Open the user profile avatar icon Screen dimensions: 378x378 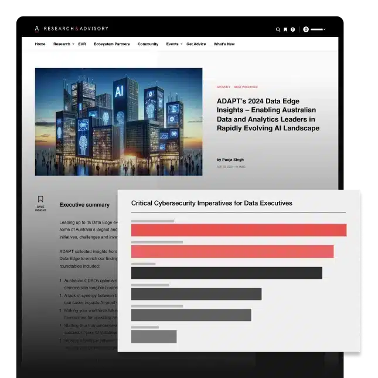click(306, 29)
